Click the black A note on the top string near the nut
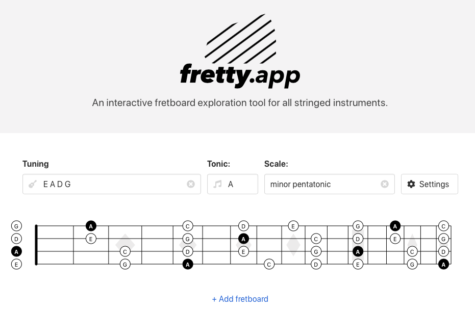This screenshot has width=475, height=312. [x=91, y=225]
